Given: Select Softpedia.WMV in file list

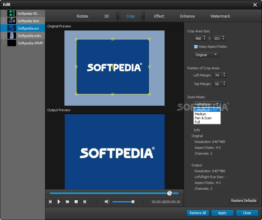Looking at the screenshot, I should point(23,43).
